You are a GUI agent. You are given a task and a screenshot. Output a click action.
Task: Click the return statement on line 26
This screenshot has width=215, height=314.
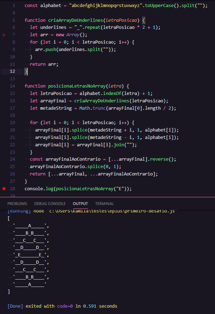[94, 174]
